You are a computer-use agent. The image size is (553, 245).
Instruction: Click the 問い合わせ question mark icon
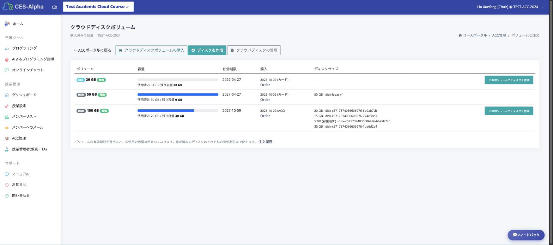(7, 196)
